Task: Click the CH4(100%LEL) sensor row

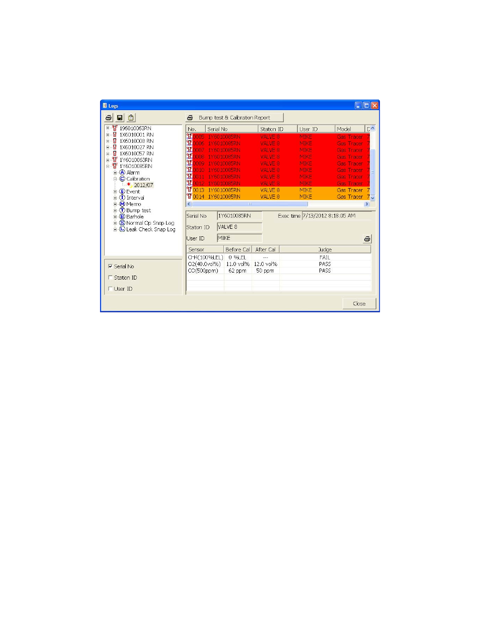Action: (x=279, y=257)
